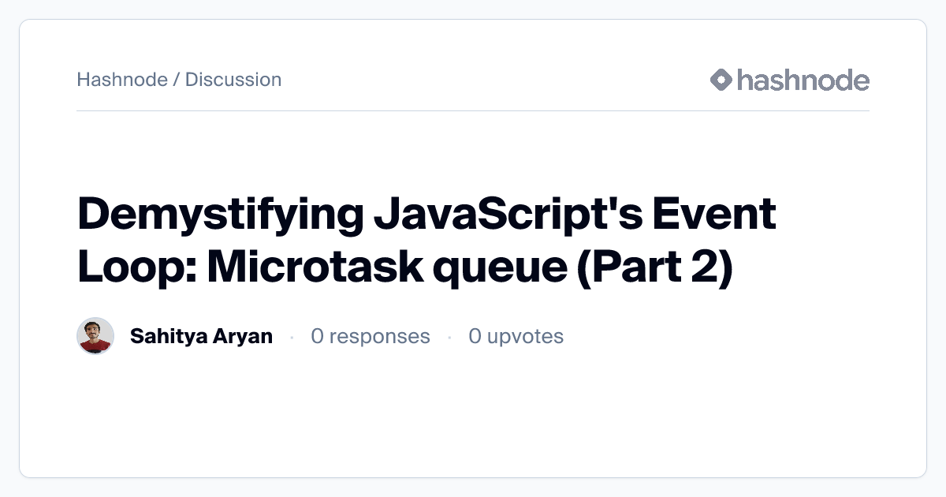Image resolution: width=946 pixels, height=497 pixels.
Task: Open the article title "Demystifying JavaScript's Event Loop"
Action: pyautogui.click(x=426, y=241)
